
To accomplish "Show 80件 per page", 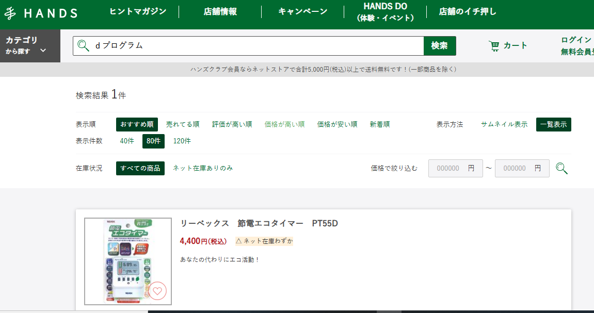I will tap(153, 141).
